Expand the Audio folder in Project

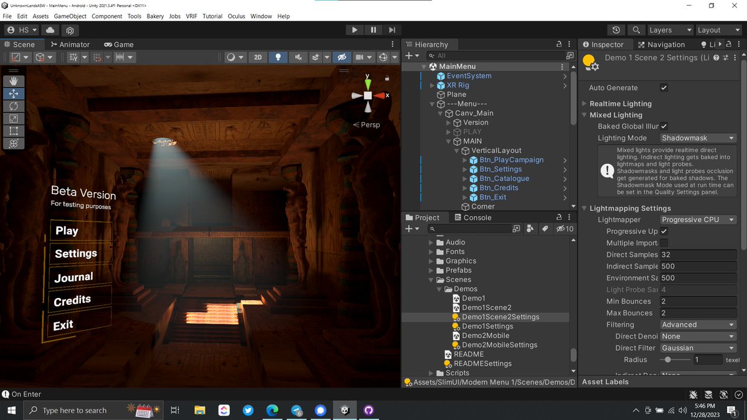431,243
